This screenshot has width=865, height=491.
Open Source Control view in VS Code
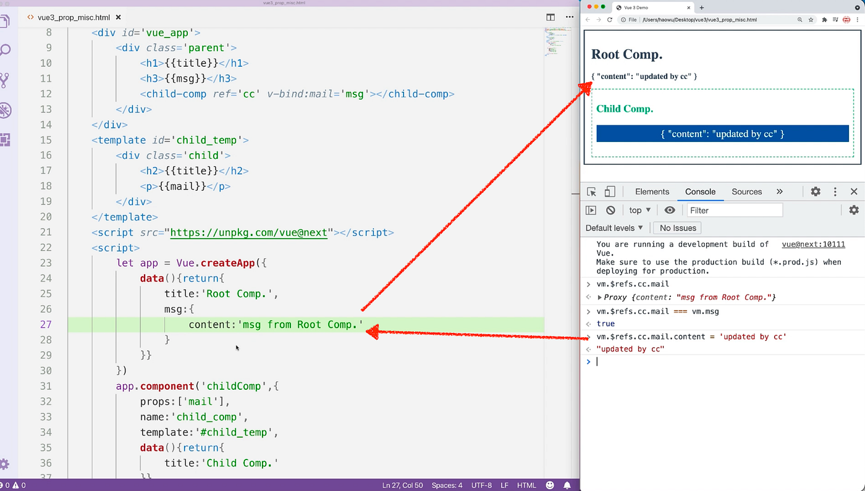pyautogui.click(x=5, y=80)
